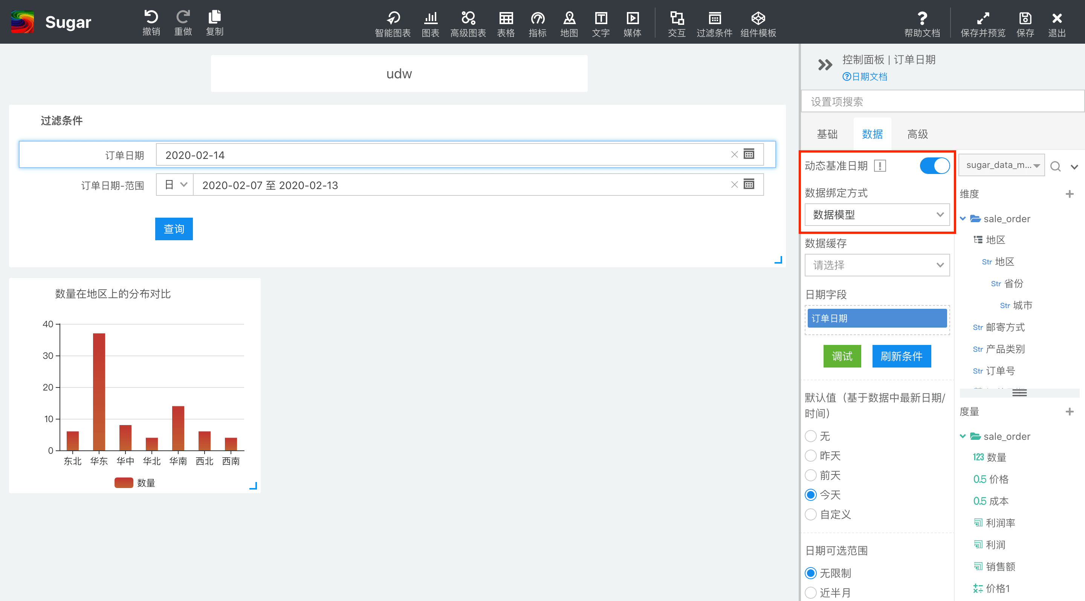Collapse the control panel with double-arrow icon
This screenshot has height=601, width=1085.
click(825, 65)
